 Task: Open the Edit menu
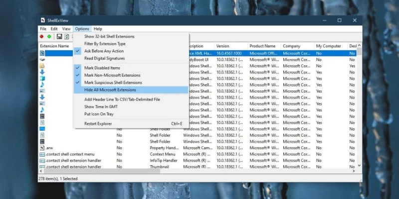click(x=54, y=29)
